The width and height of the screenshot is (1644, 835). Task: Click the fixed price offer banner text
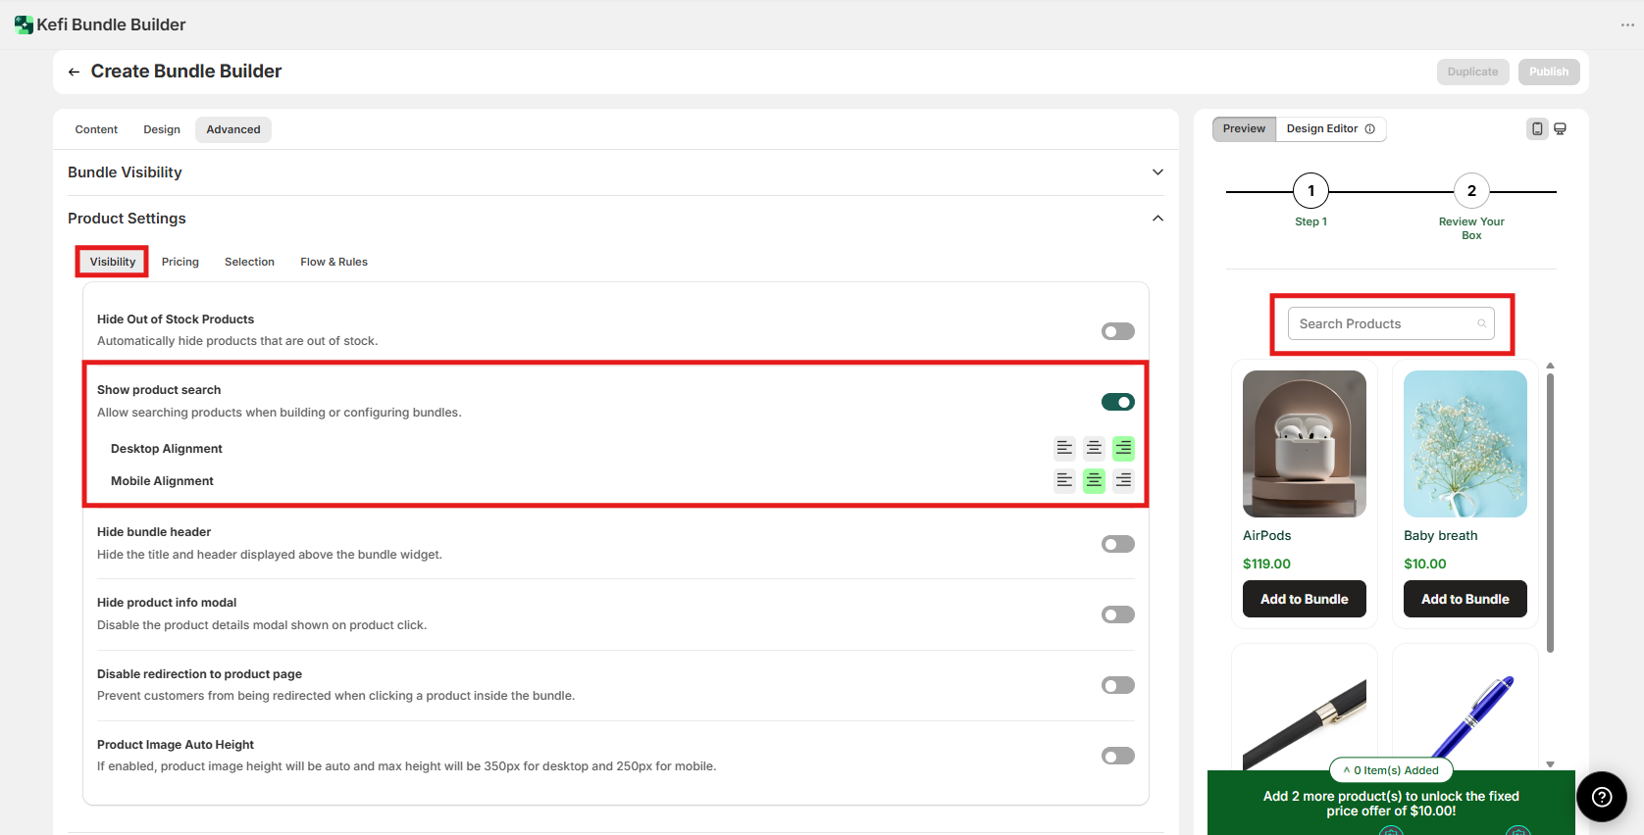tap(1391, 804)
